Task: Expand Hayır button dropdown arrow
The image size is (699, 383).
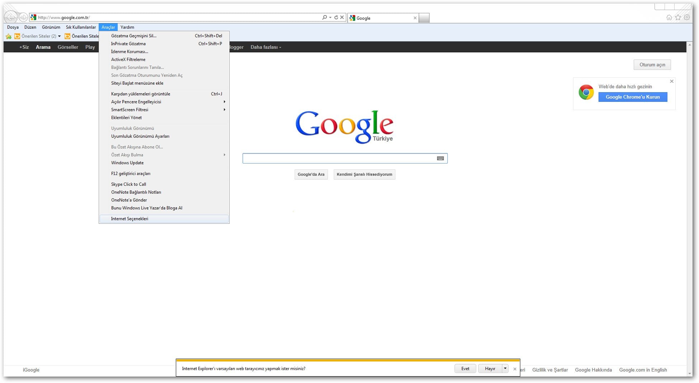Action: click(x=505, y=368)
